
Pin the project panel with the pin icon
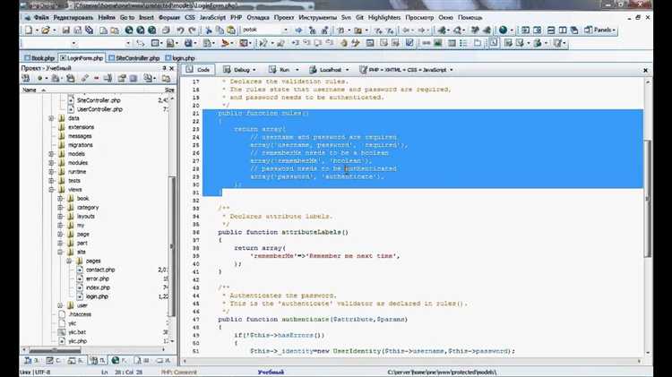point(164,68)
